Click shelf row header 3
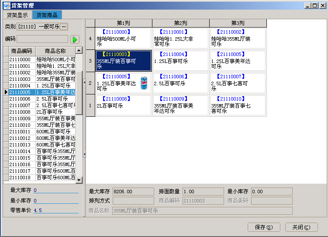The image size is (328, 237). tap(90, 61)
